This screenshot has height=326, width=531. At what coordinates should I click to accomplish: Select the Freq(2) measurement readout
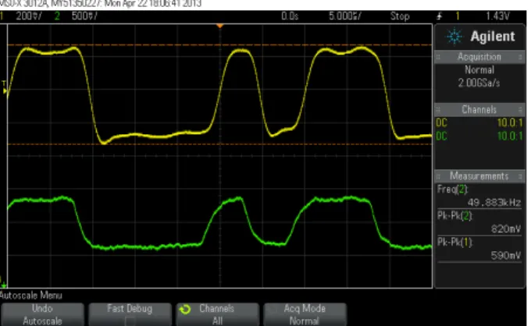click(x=479, y=196)
